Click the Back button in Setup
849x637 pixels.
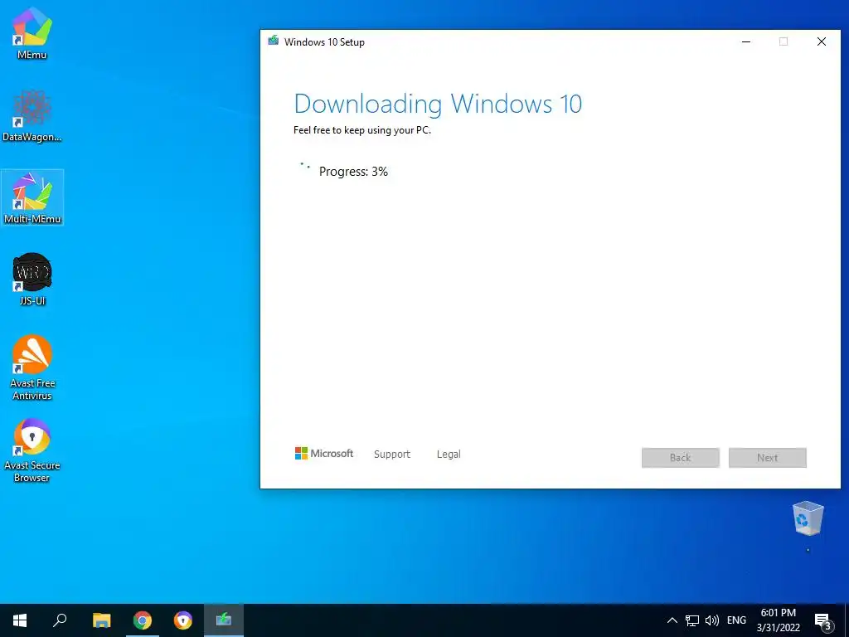681,458
